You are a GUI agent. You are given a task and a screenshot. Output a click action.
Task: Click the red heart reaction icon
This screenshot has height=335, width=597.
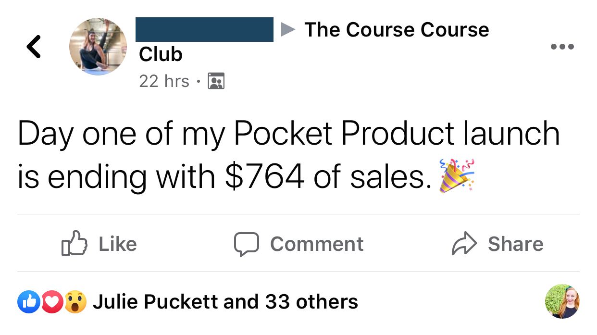coord(52,302)
